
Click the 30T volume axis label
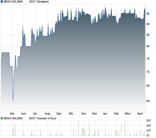coord(149,121)
